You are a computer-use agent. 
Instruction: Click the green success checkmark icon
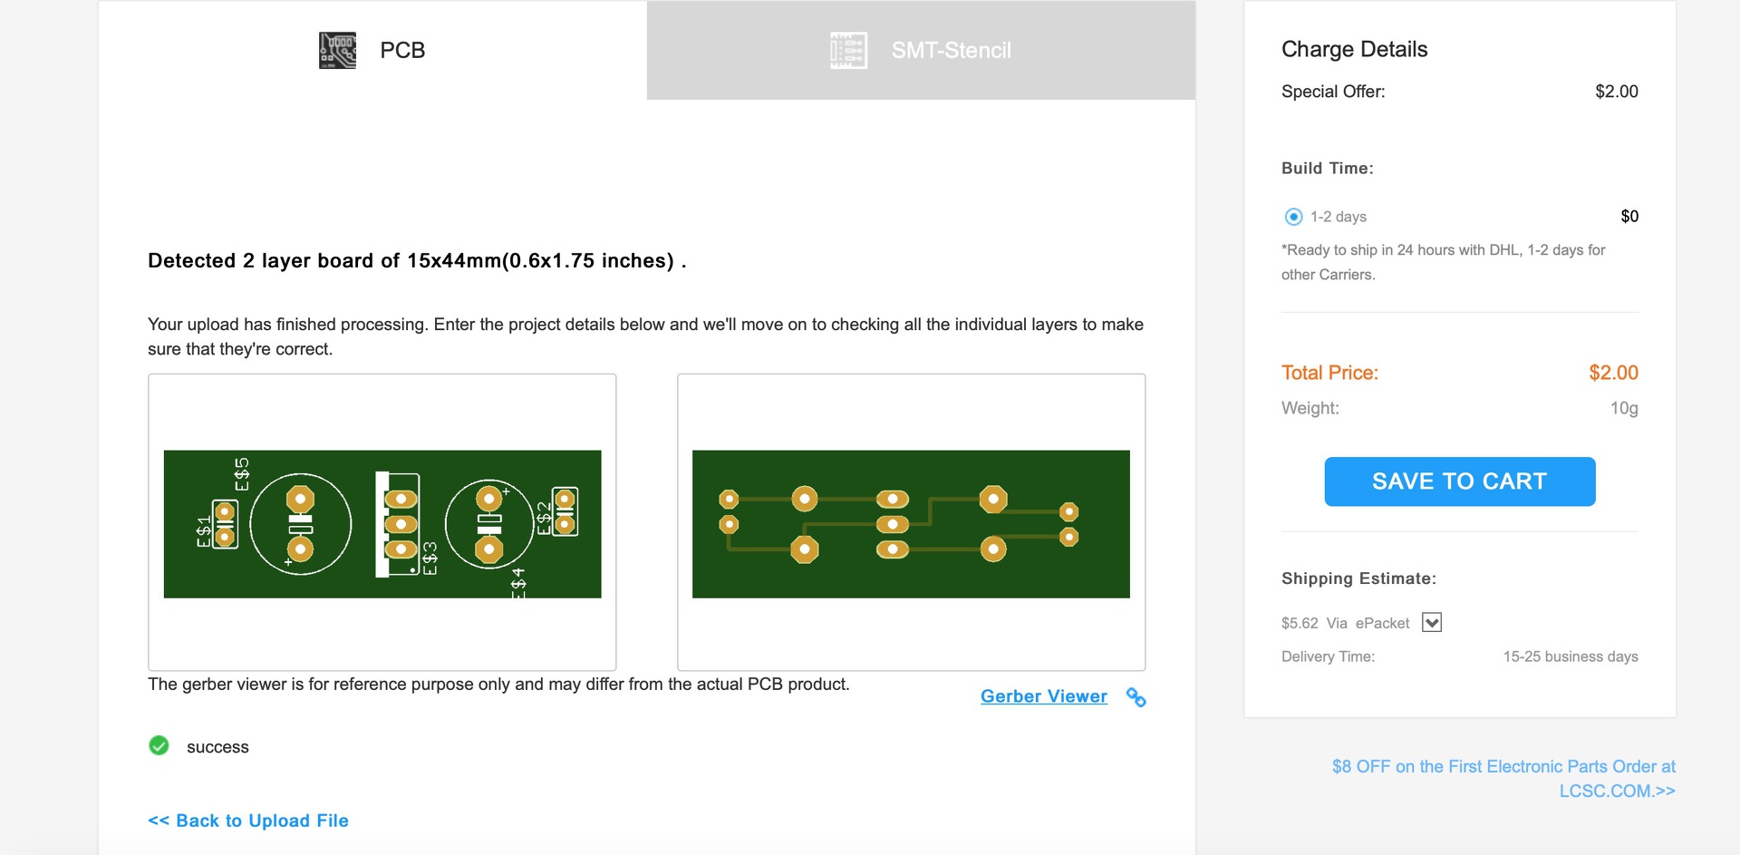(159, 746)
